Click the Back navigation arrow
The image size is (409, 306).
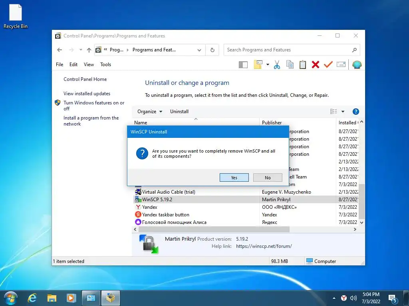(x=60, y=50)
